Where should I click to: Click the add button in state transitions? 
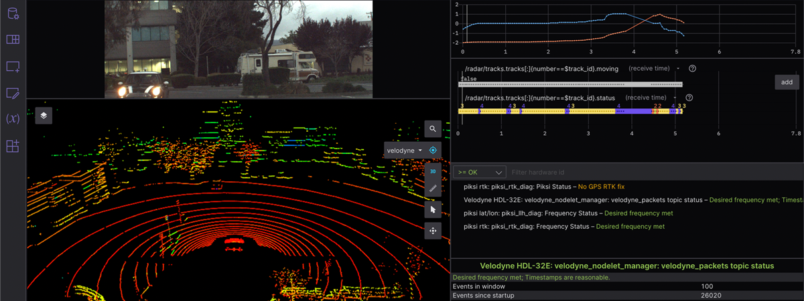pos(786,82)
